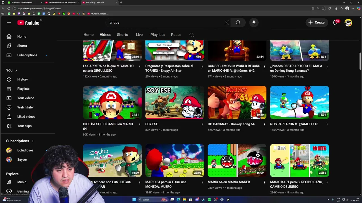This screenshot has height=203, width=362.
Task: Play NOS PAPEARON video thumbnail
Action: [299, 102]
